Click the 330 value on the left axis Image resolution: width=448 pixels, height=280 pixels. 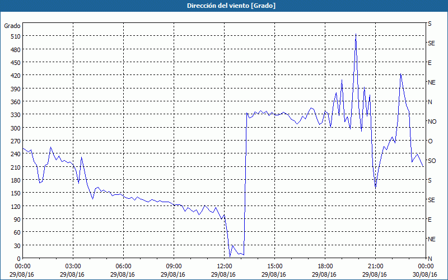[x=15, y=115]
